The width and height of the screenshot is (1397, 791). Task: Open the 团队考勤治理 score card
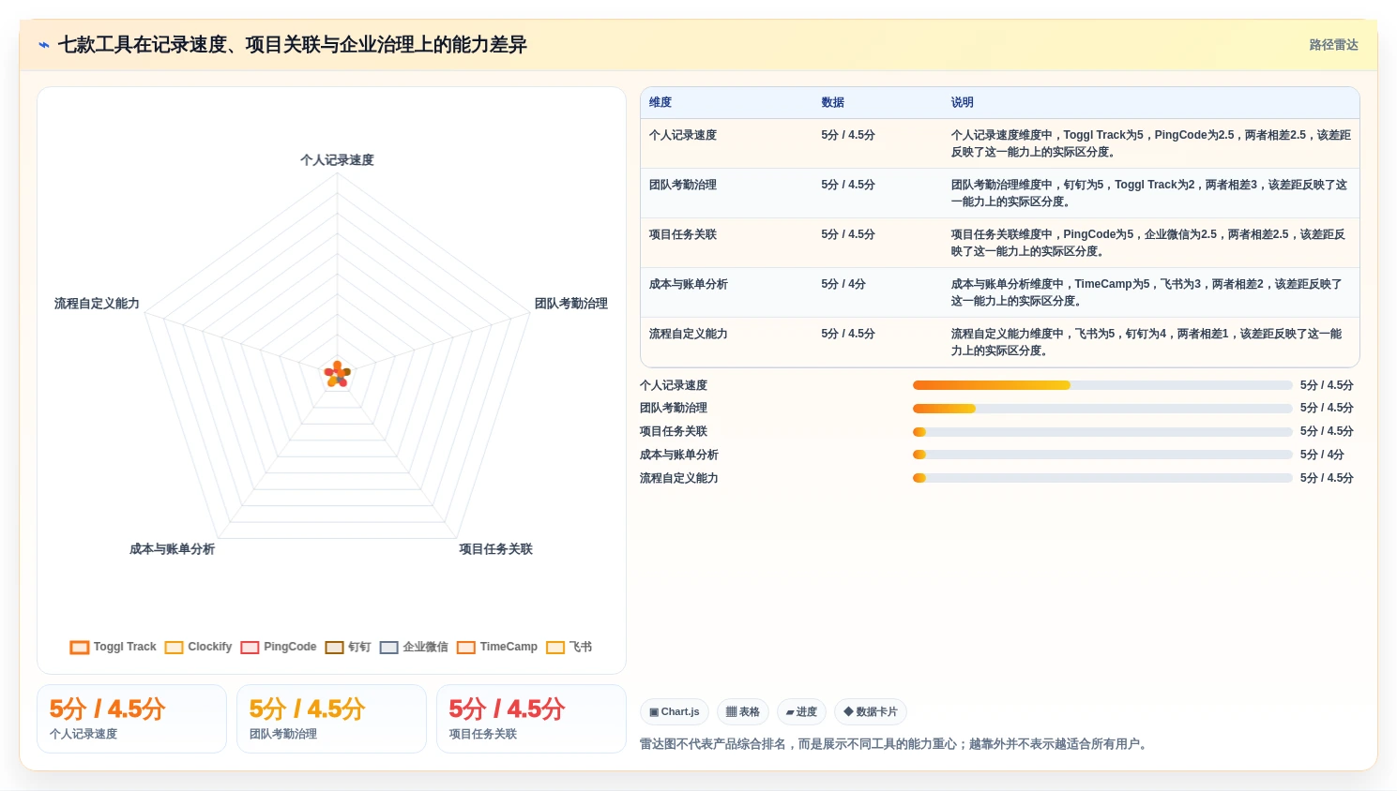pos(332,719)
